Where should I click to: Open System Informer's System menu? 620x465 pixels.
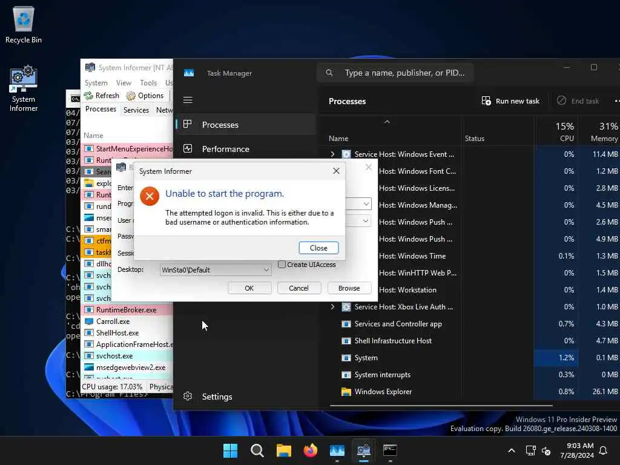[96, 82]
